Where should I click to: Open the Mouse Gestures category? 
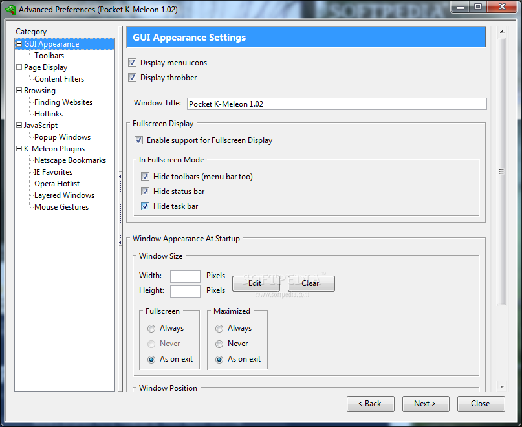click(61, 207)
